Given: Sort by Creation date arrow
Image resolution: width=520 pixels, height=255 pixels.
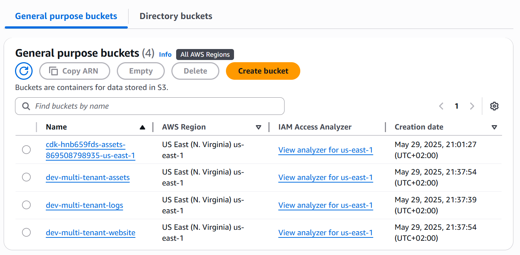Looking at the screenshot, I should [x=494, y=127].
